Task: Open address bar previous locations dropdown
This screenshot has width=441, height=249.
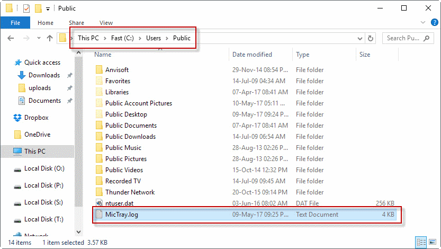Action: click(x=359, y=38)
